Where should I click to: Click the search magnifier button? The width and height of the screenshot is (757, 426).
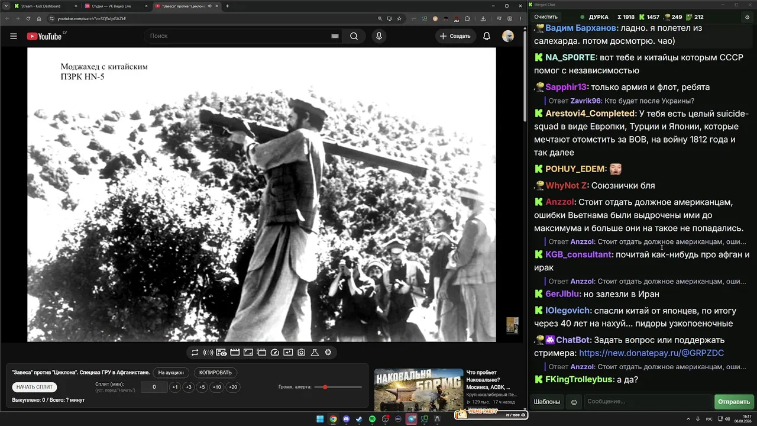click(x=354, y=36)
